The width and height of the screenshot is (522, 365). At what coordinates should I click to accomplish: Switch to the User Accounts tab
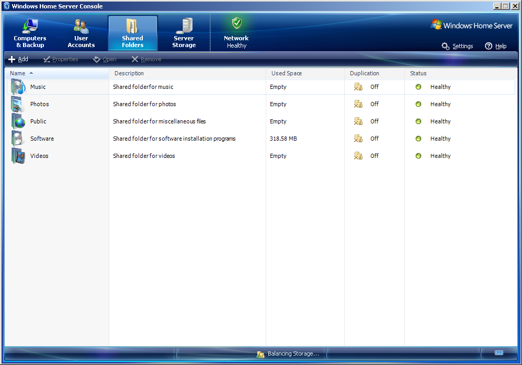[x=81, y=33]
